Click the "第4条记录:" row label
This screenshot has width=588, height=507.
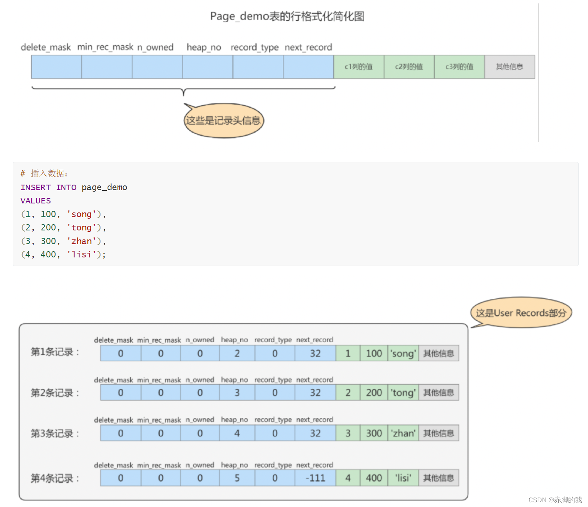click(55, 478)
